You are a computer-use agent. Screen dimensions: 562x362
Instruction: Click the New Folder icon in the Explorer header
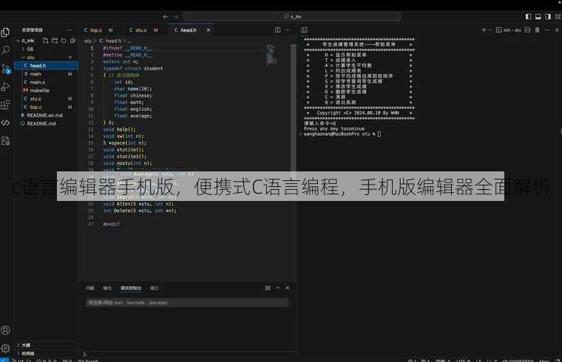point(55,41)
